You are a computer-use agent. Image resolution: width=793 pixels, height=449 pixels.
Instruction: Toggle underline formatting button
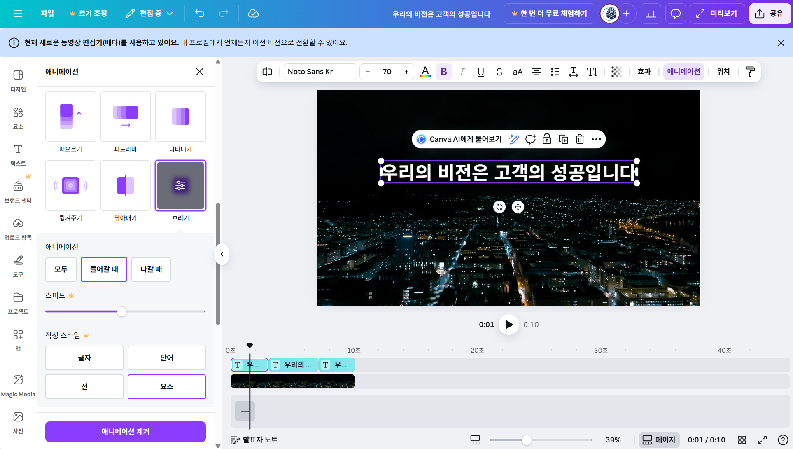tap(480, 72)
